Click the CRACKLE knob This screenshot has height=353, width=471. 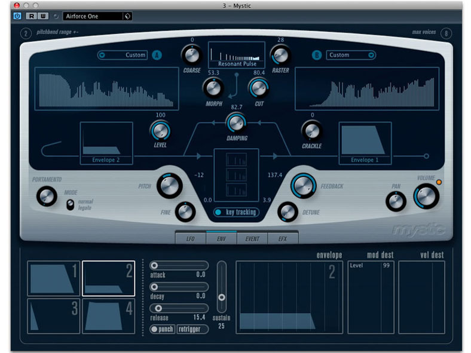point(312,131)
